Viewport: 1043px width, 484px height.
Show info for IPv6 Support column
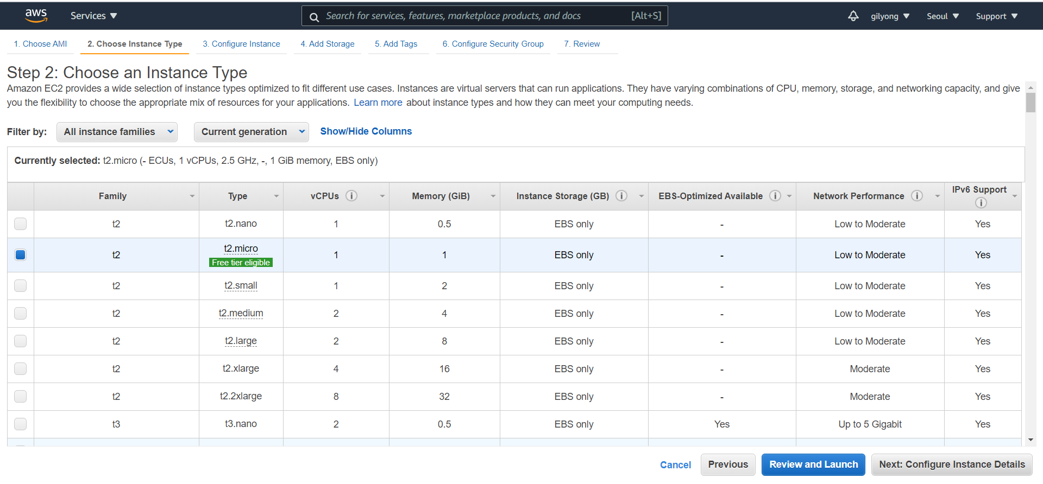pyautogui.click(x=981, y=203)
